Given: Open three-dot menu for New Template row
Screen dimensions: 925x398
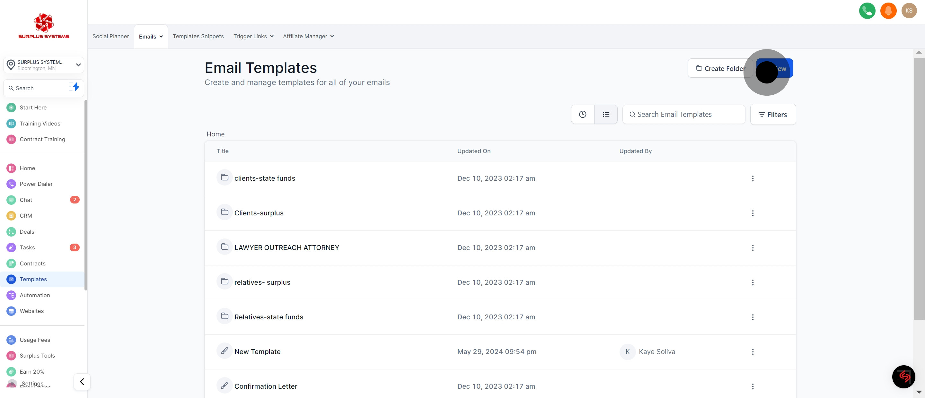Looking at the screenshot, I should click(753, 352).
